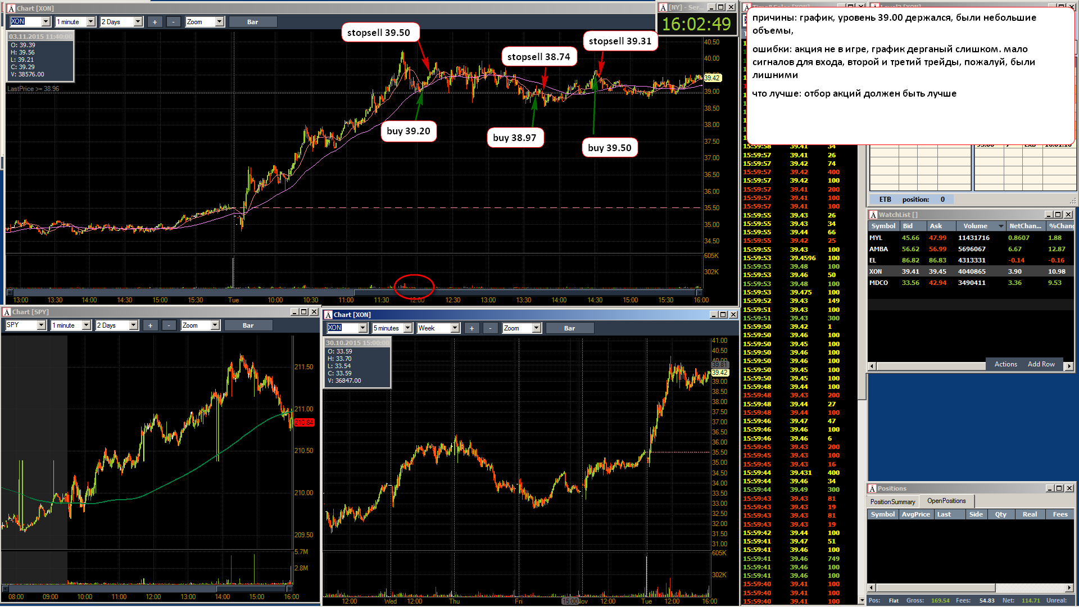Click the 39.42 price tag on the top XON chart axis
The image size is (1079, 607).
pos(712,78)
